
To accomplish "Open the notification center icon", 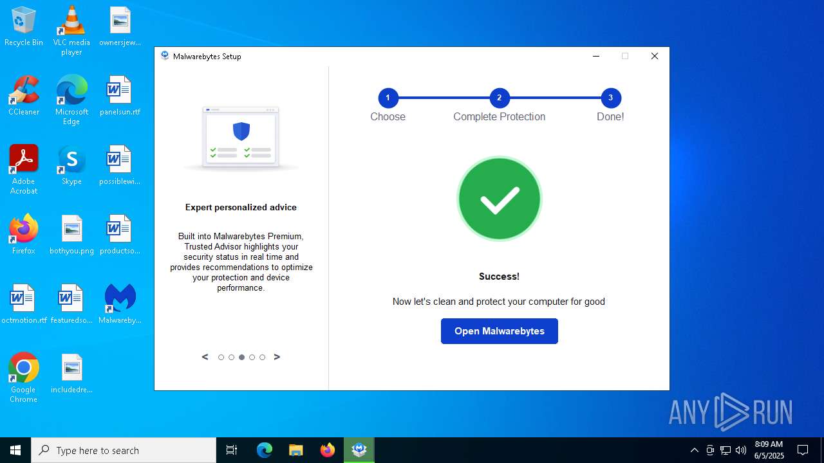I will click(x=803, y=450).
